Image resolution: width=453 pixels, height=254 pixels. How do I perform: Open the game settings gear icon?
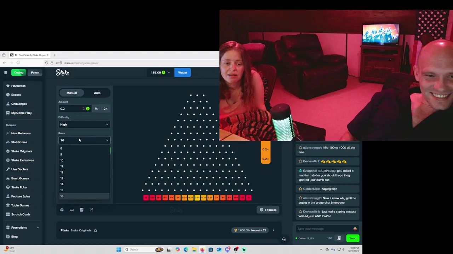pyautogui.click(x=62, y=210)
